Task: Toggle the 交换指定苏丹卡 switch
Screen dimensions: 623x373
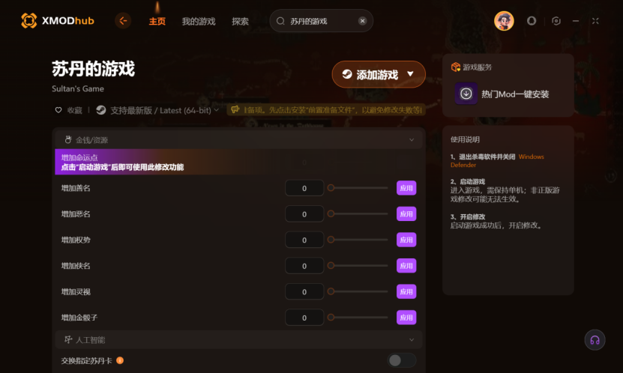Action: [401, 360]
